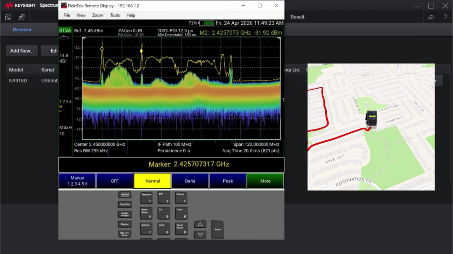Open the File menu in FieldFox Remote Display
The width and height of the screenshot is (453, 254).
(x=67, y=15)
